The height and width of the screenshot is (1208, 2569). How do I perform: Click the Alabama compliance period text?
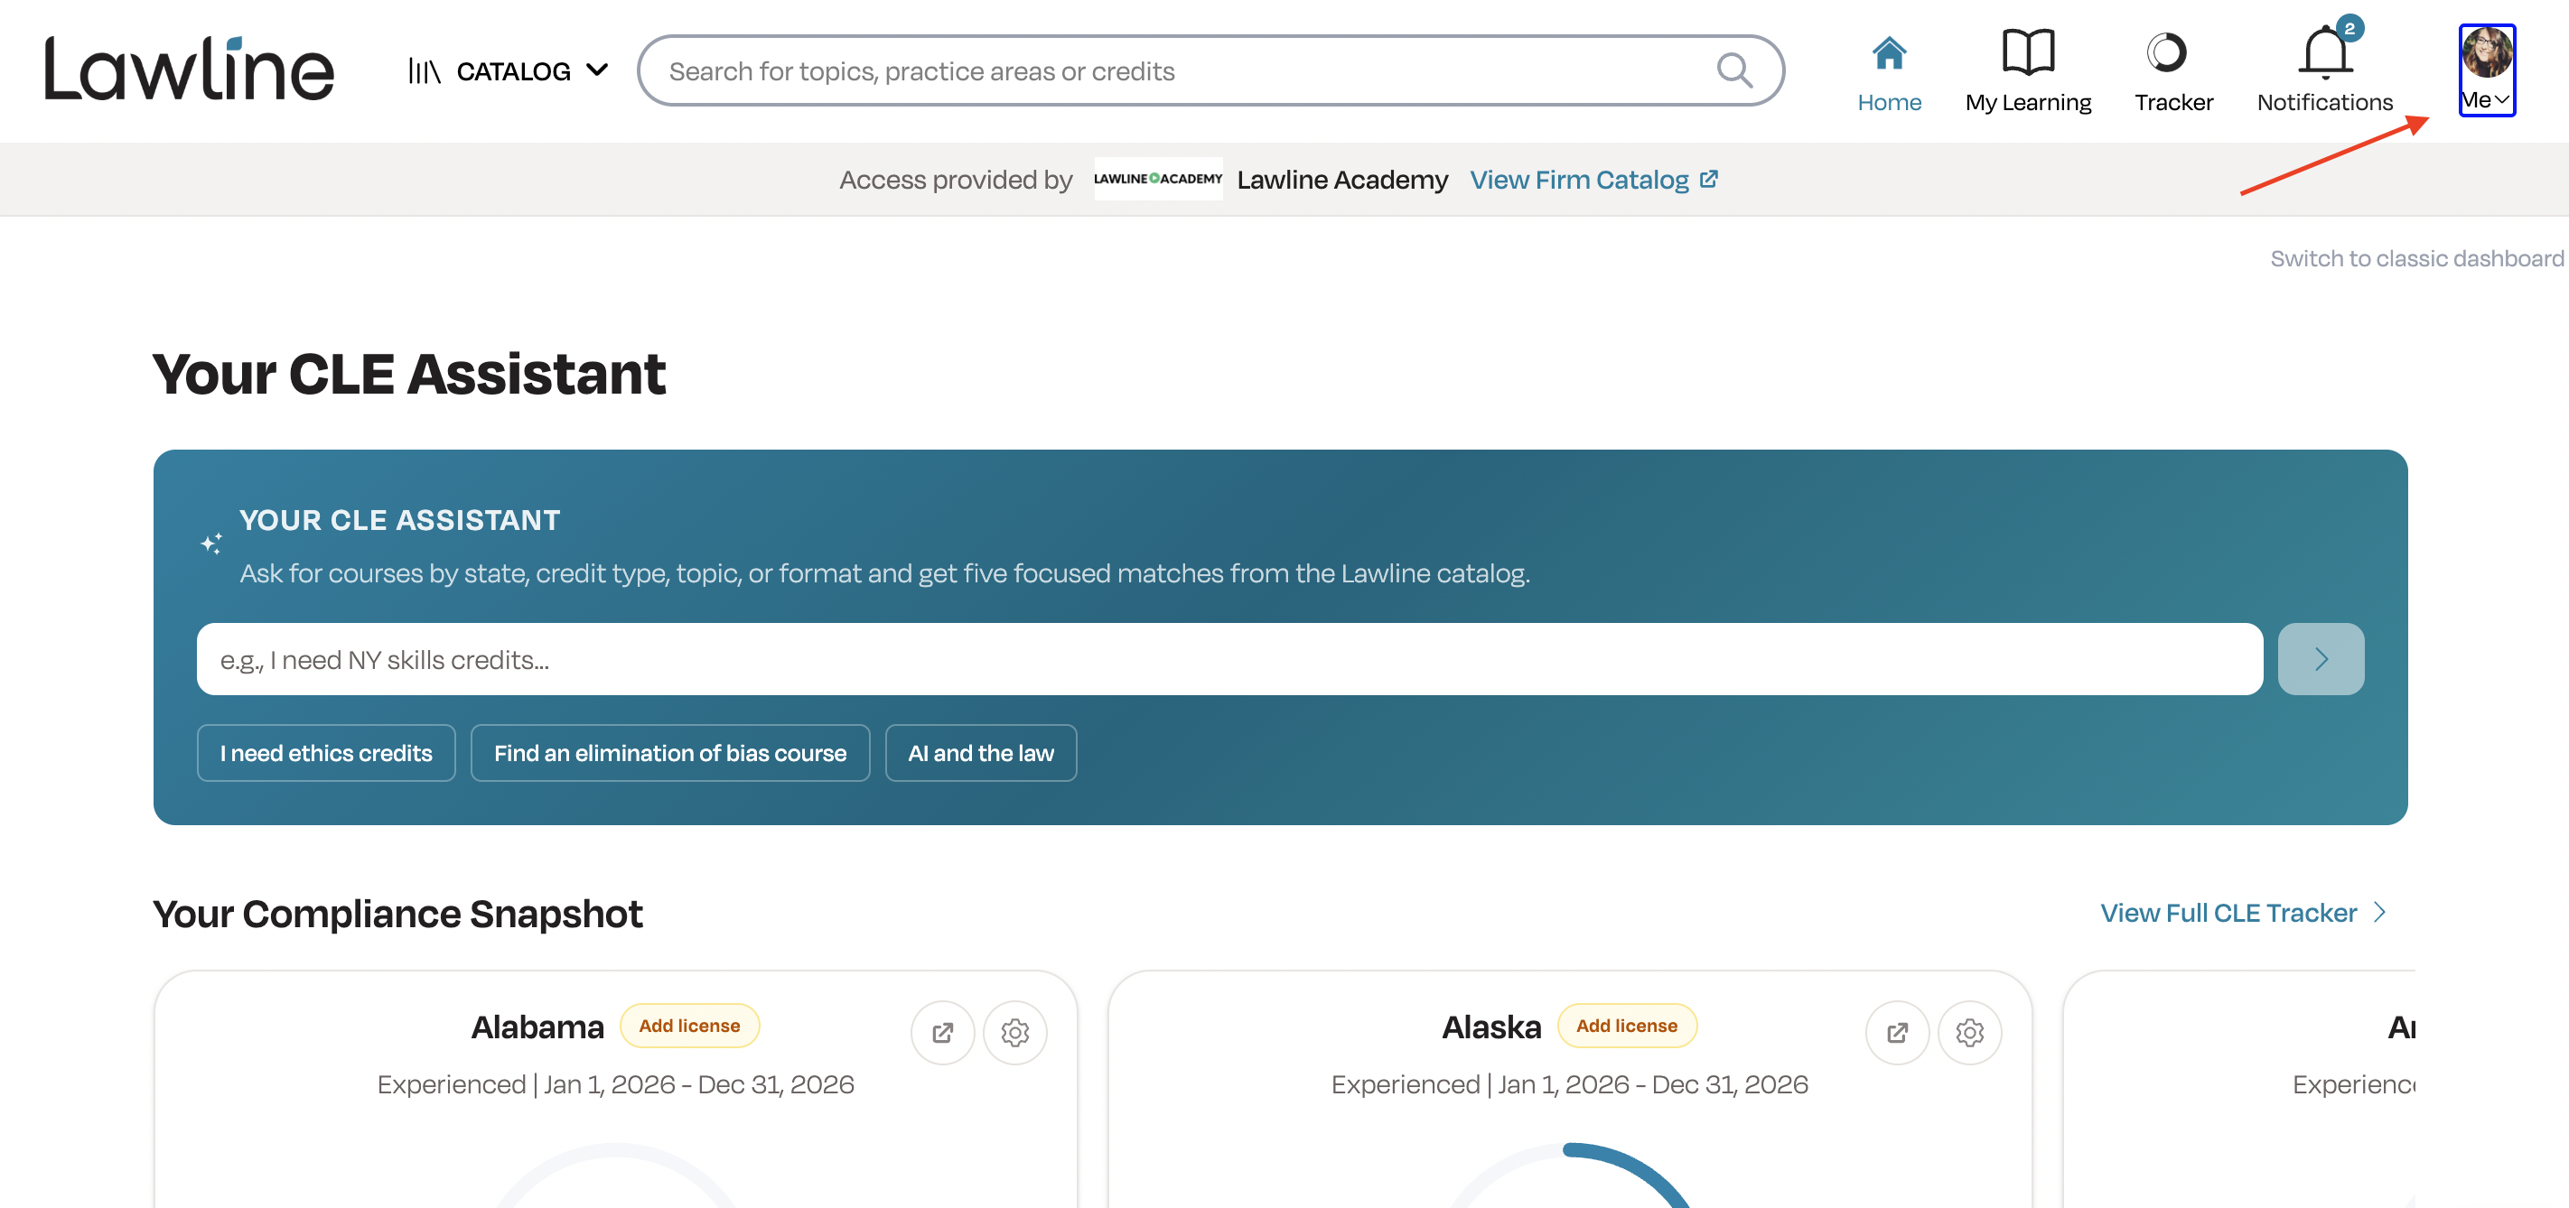pos(615,1084)
